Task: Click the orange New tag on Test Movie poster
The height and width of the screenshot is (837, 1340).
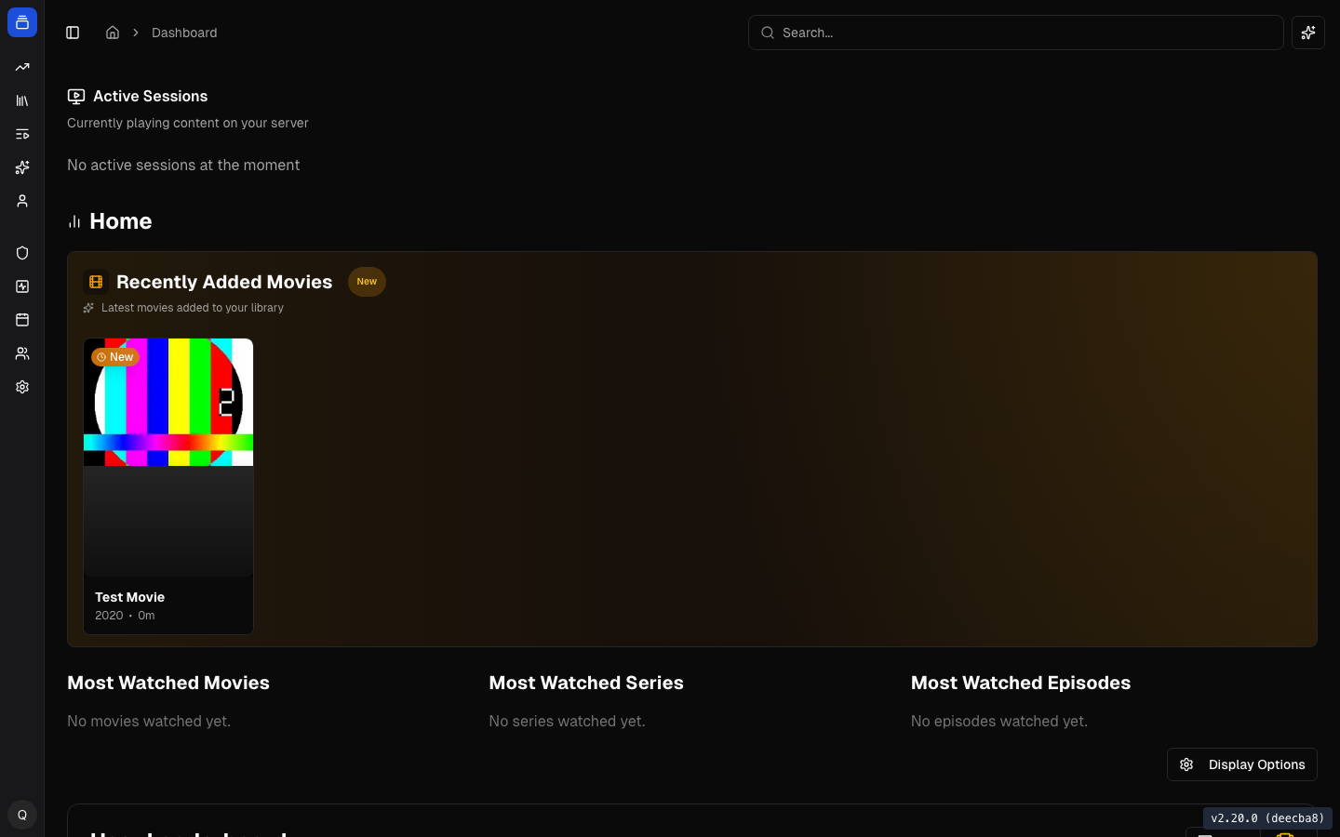Action: click(115, 357)
